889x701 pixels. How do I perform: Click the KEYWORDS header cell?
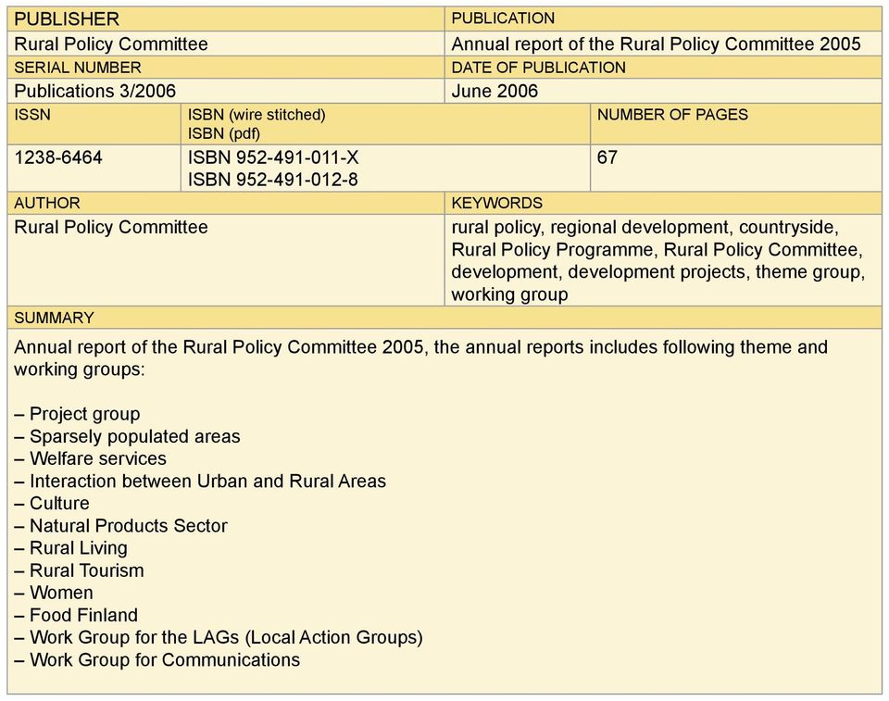663,203
